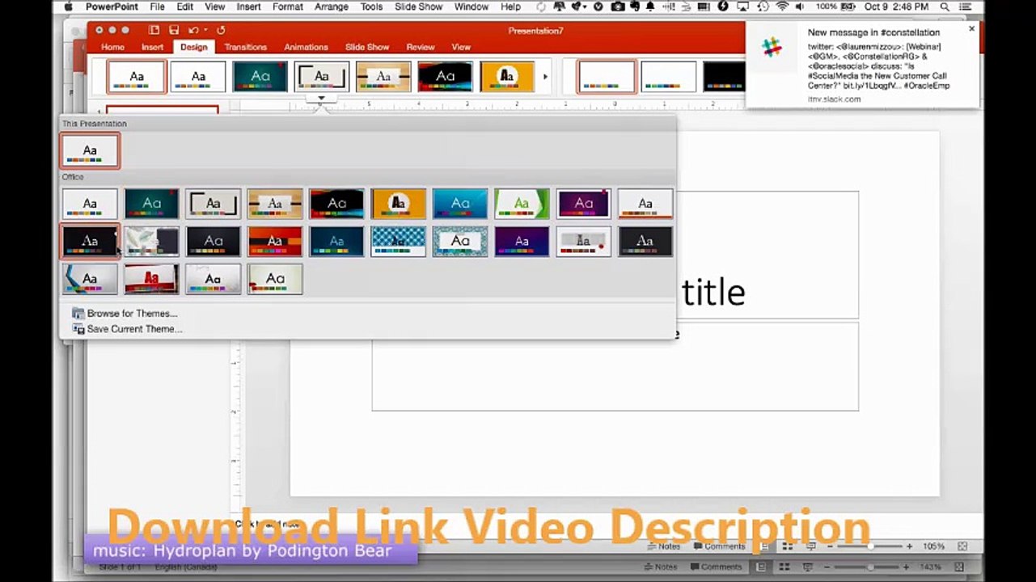
Task: Undo the last action with the toolbar arrow
Action: 192,30
